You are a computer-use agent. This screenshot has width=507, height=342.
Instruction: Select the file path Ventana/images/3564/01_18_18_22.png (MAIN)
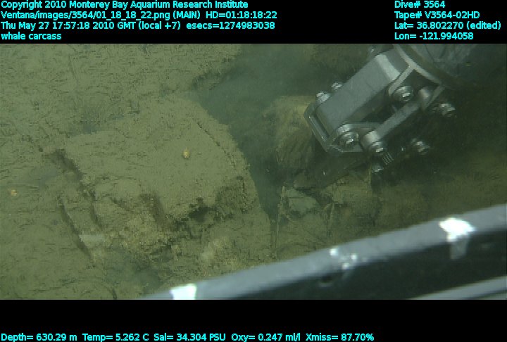(x=101, y=15)
